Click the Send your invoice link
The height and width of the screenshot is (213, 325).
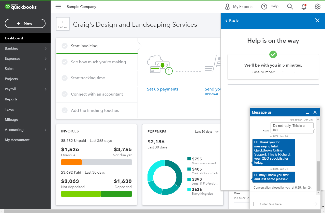coord(213,91)
